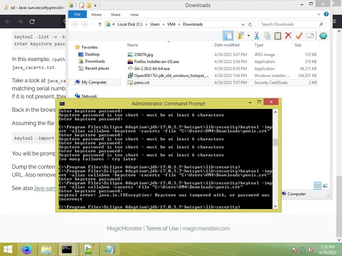Open the folder options icon in Classic toolbar
The height and width of the screenshot is (256, 342).
240,35
